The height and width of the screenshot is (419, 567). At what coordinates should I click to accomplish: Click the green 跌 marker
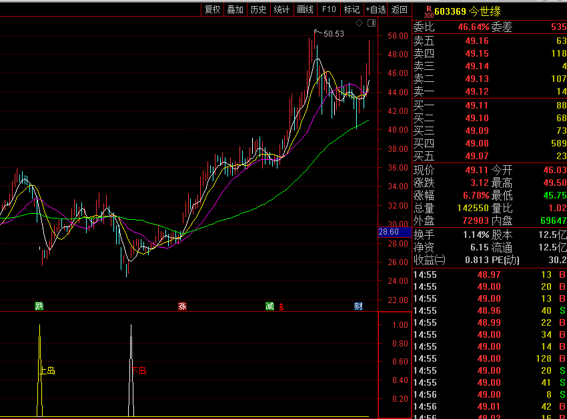pos(39,306)
